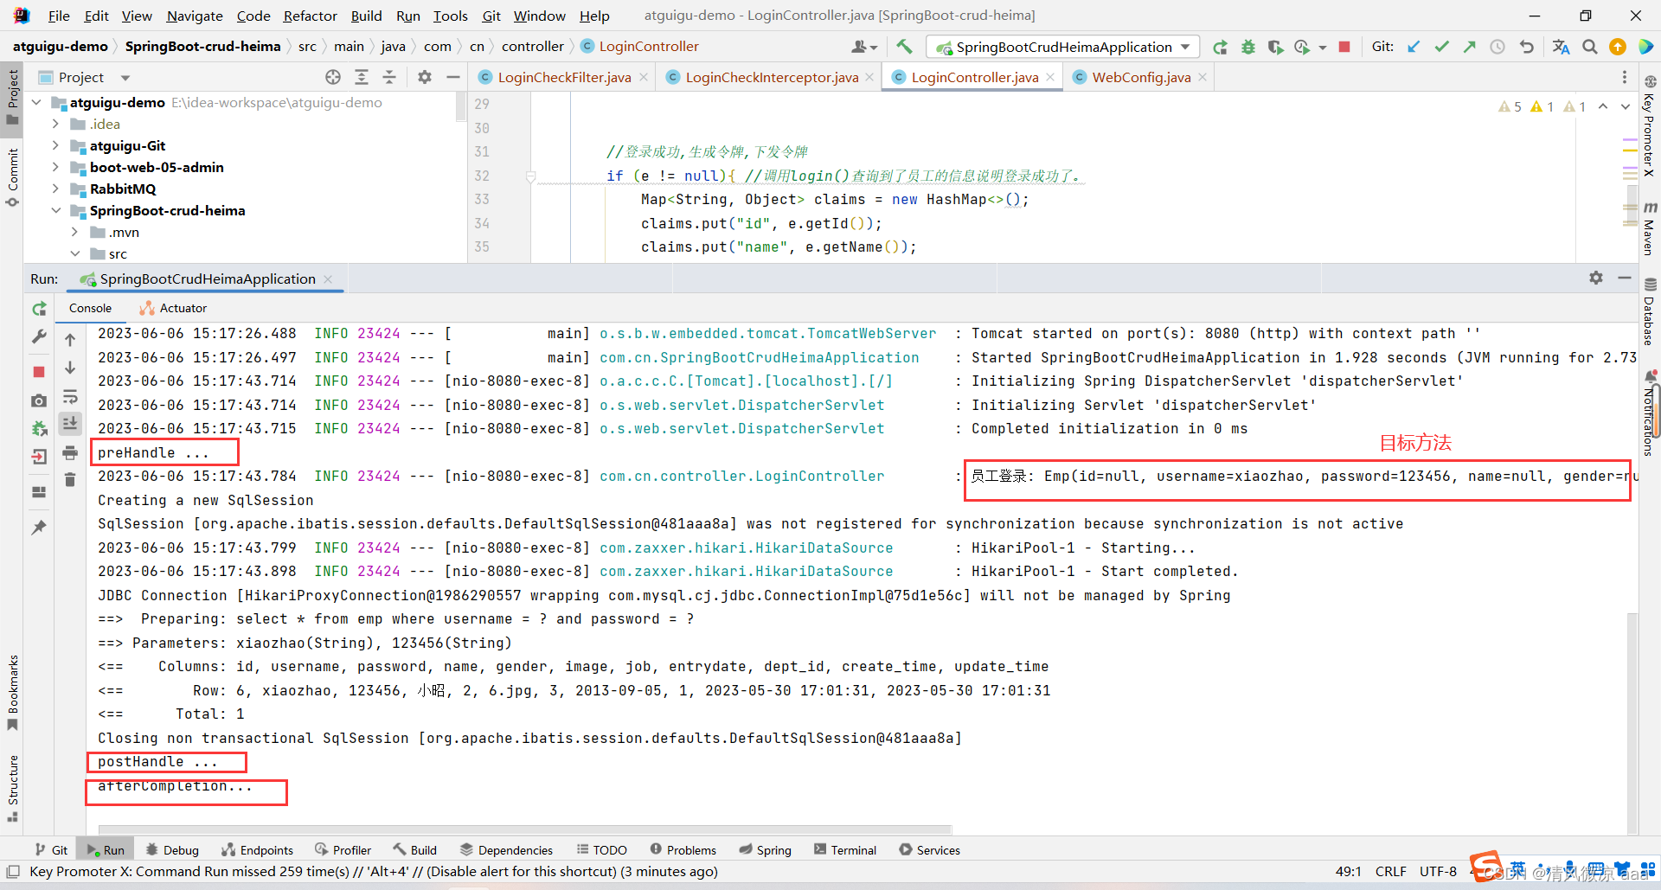Image resolution: width=1661 pixels, height=890 pixels.
Task: Click the Rollback undo icon
Action: tap(1527, 47)
